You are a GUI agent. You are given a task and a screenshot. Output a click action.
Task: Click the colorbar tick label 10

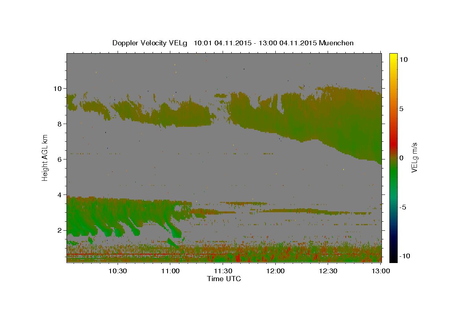[404, 59]
